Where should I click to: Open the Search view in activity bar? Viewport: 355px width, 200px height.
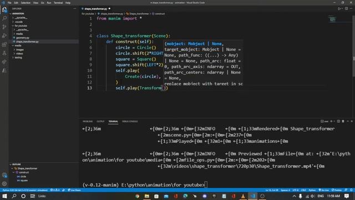4,18
